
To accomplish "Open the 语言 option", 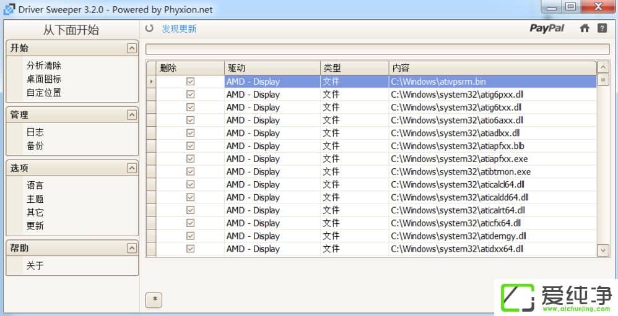I will (x=35, y=186).
